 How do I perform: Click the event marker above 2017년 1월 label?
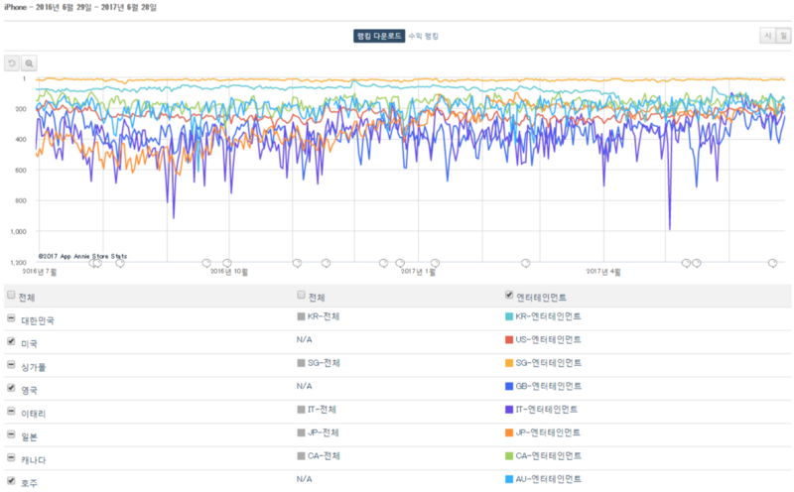435,263
